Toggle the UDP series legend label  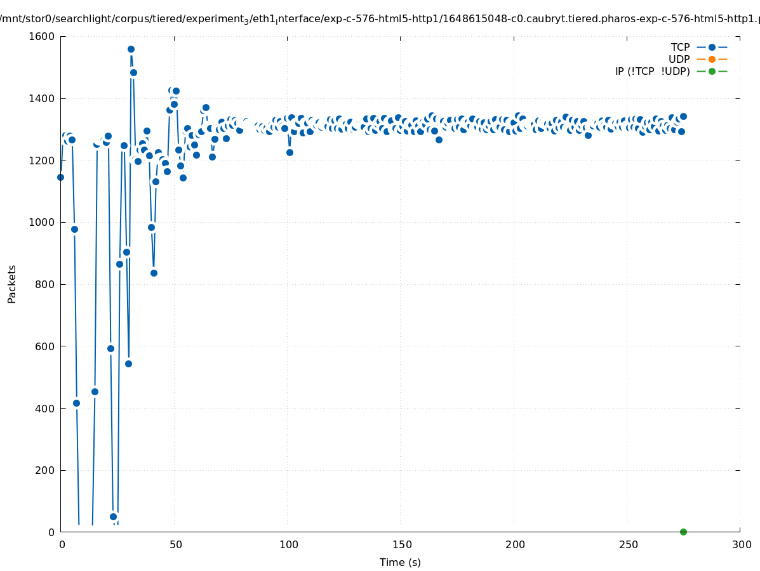click(x=679, y=59)
